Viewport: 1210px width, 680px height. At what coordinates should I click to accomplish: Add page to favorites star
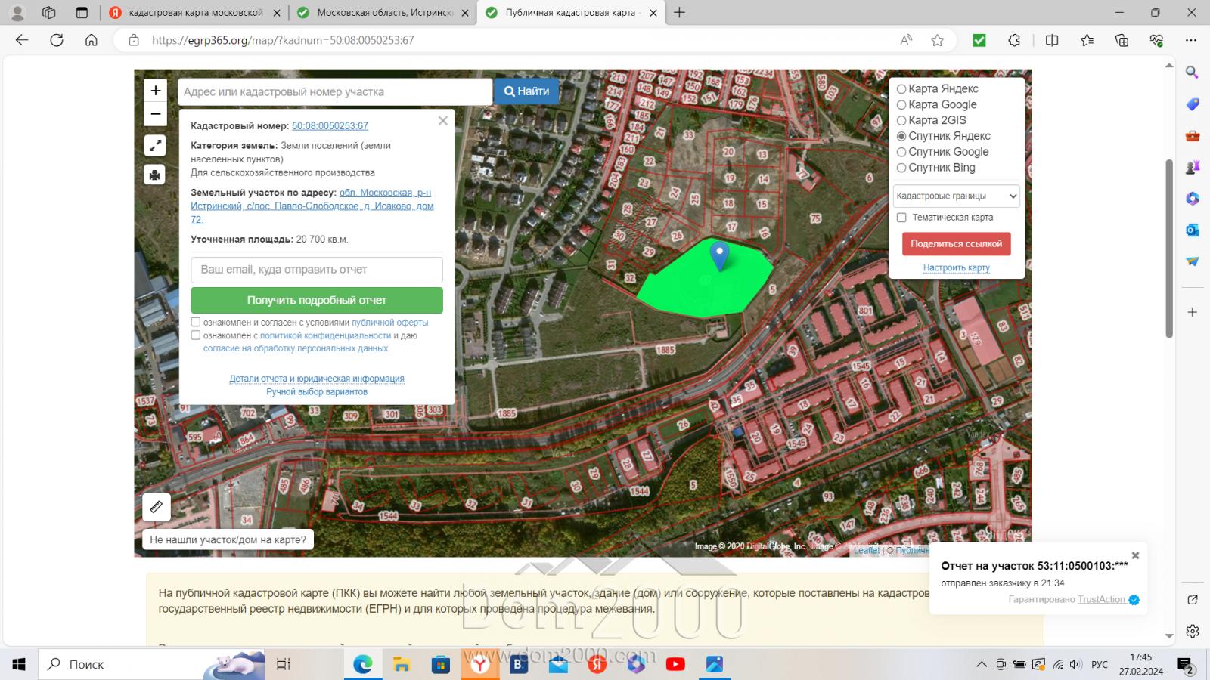938,40
